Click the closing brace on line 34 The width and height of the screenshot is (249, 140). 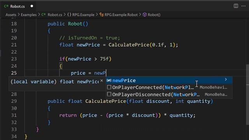tap(26, 136)
